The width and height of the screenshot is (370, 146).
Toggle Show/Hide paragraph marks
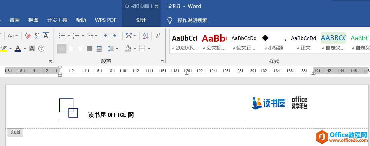(x=158, y=36)
